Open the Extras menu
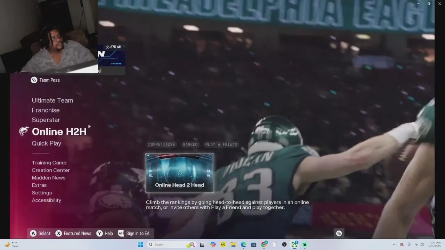Image resolution: width=445 pixels, height=250 pixels. coord(39,185)
